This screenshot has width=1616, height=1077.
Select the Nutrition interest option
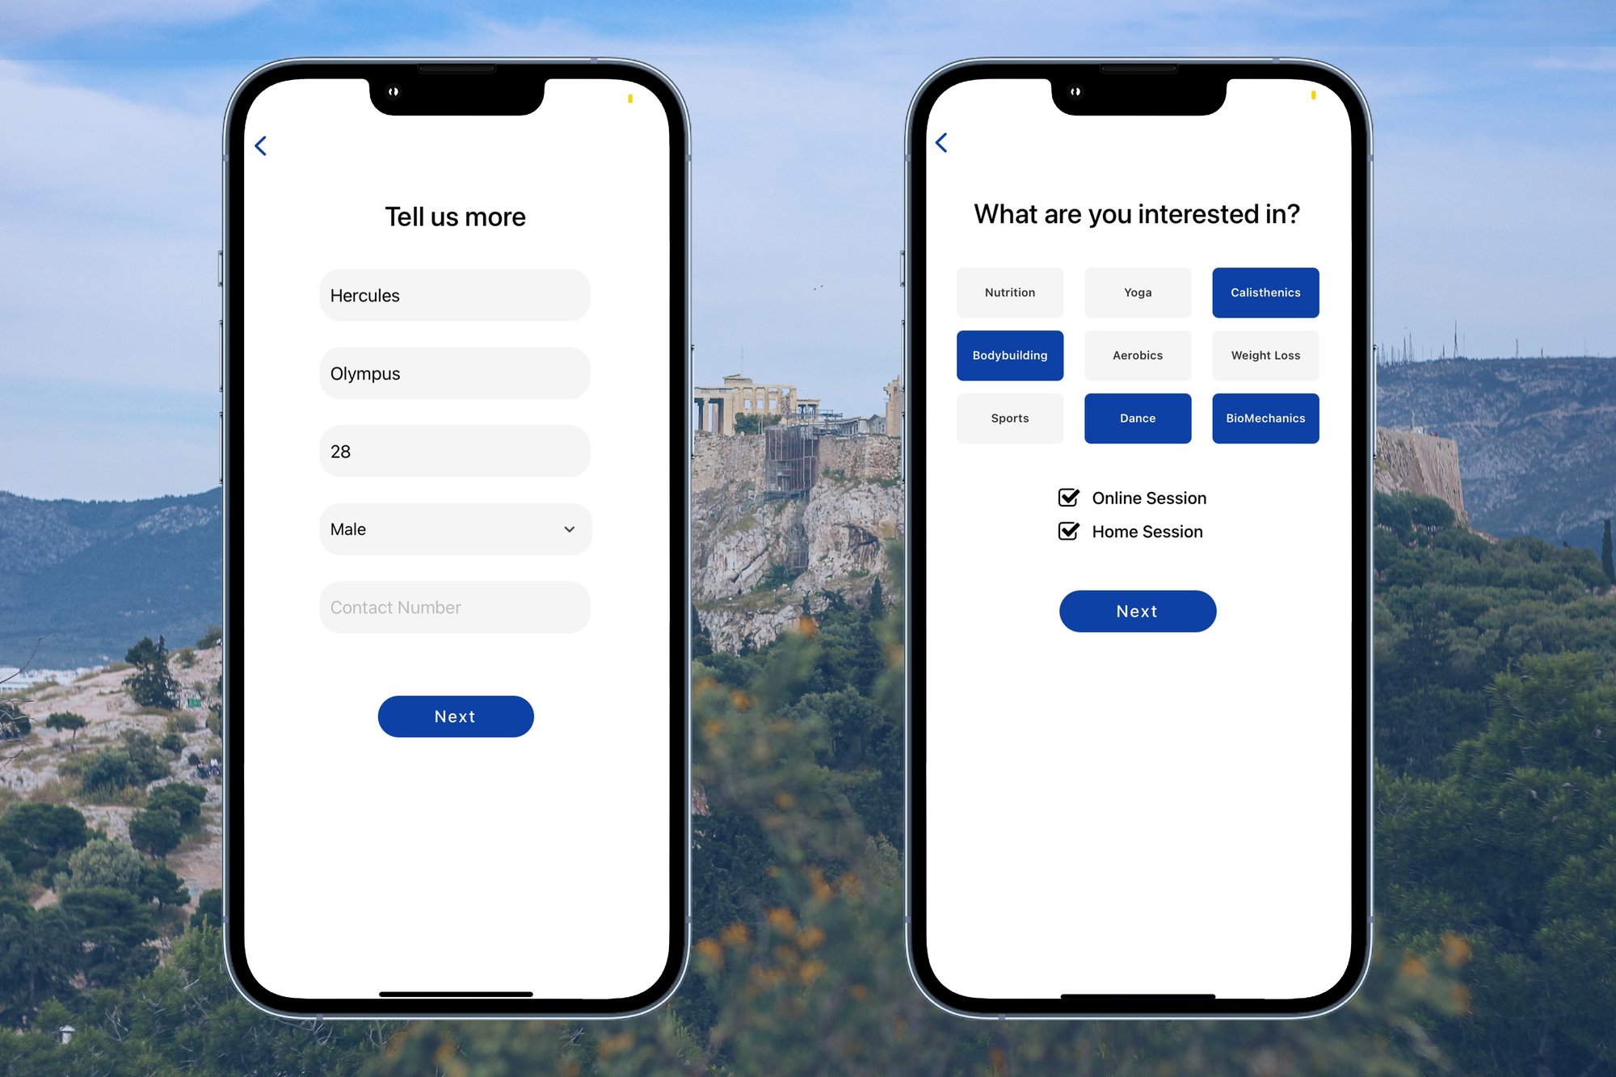(1009, 292)
